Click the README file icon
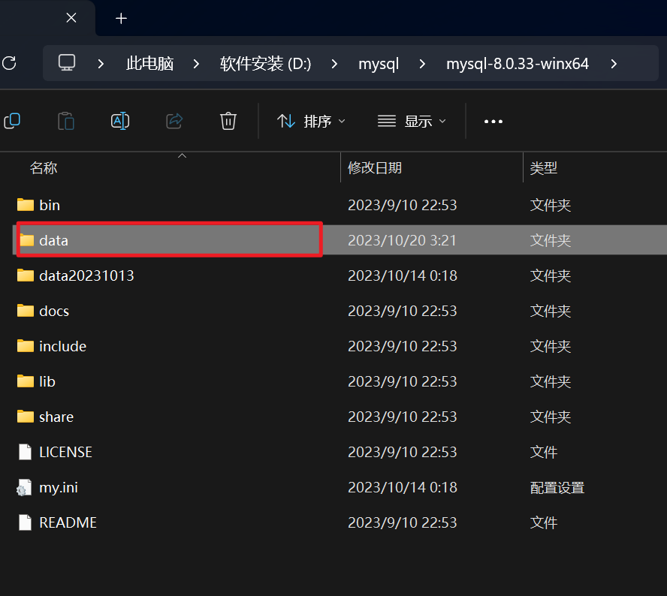The width and height of the screenshot is (667, 596). pos(23,522)
